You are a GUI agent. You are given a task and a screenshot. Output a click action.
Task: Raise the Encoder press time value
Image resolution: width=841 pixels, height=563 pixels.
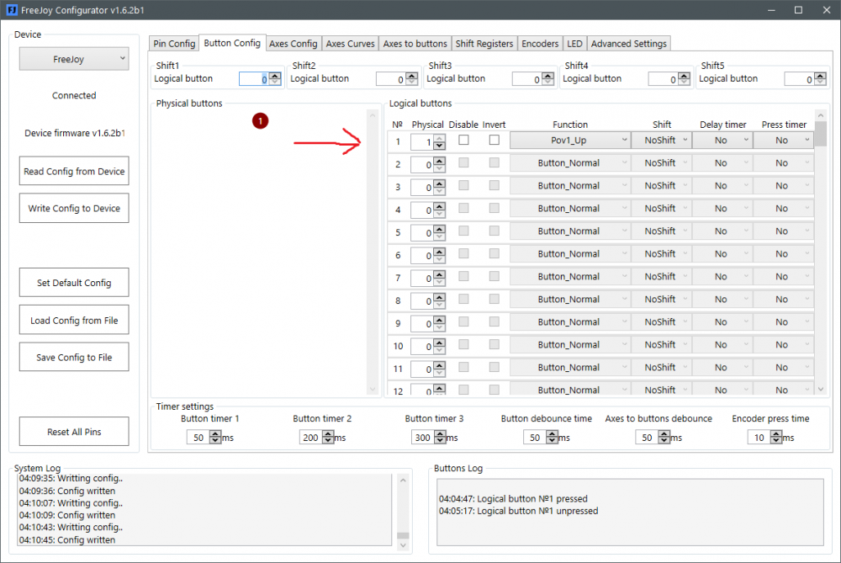[776, 434]
